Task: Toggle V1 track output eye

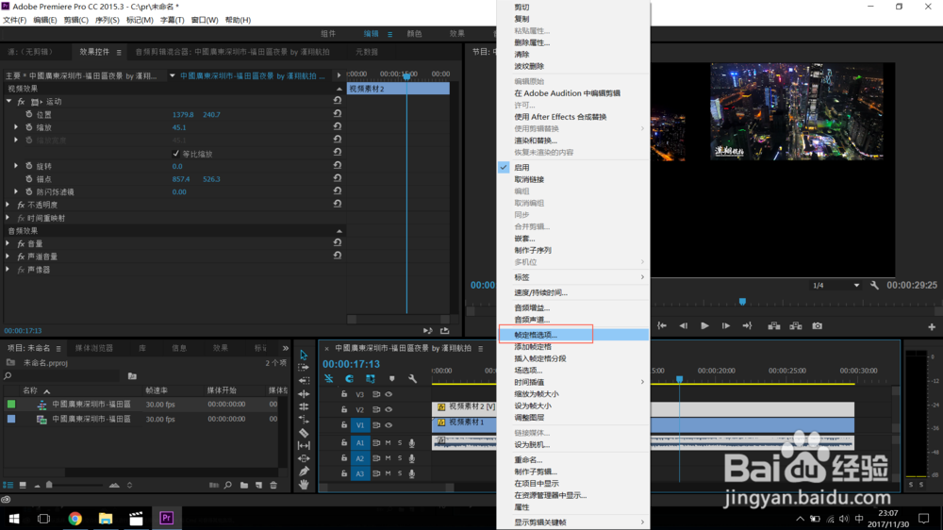Action: tap(389, 424)
